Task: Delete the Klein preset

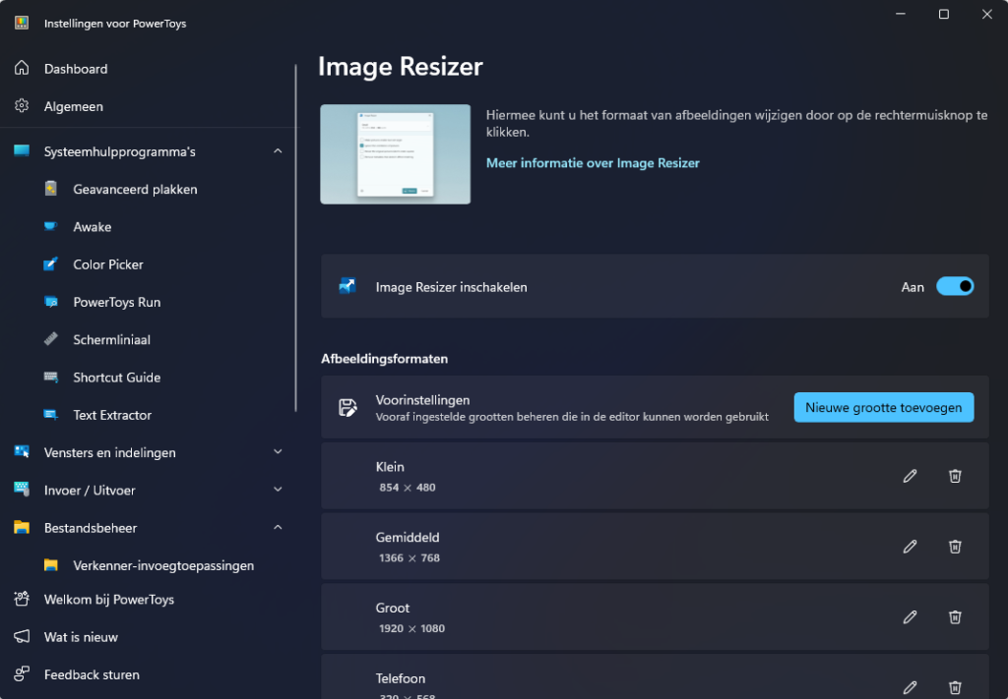Action: (x=955, y=476)
